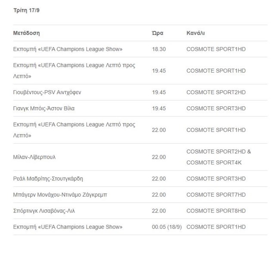Click the 19.45 'Λεπτό προς Λεπτό' show row
Image resolution: width=280 pixels, height=259 pixels.
(74, 71)
